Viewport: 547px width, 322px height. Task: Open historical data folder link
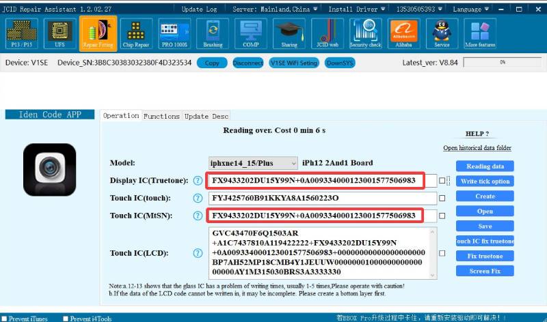tap(477, 148)
